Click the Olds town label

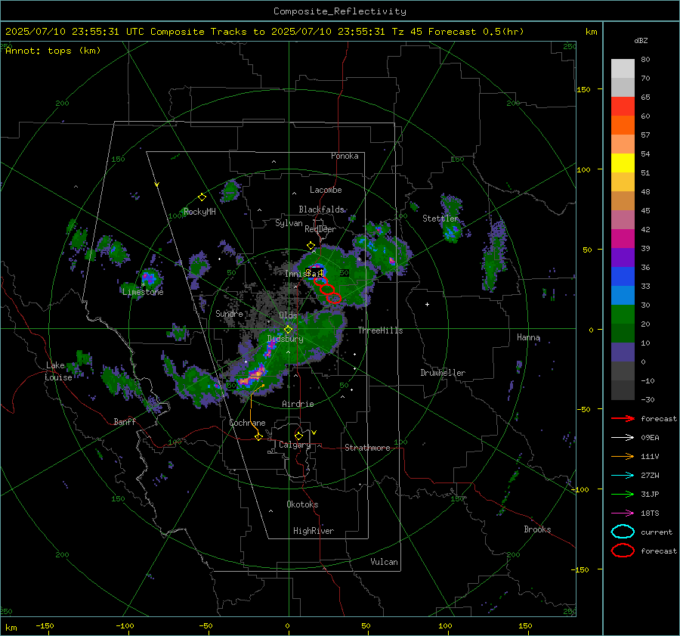tap(288, 315)
